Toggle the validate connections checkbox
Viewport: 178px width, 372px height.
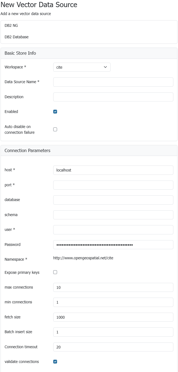coord(55,362)
